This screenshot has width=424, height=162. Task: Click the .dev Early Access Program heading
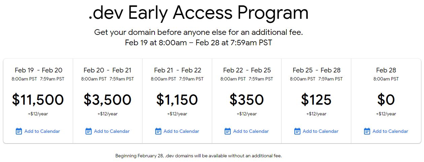198,13
